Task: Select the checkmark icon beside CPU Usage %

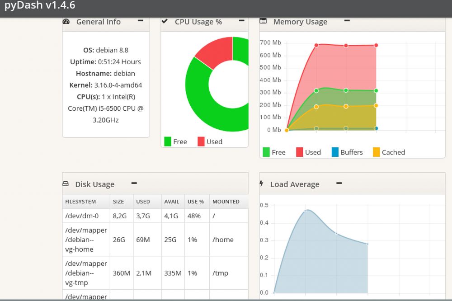Action: [x=165, y=21]
